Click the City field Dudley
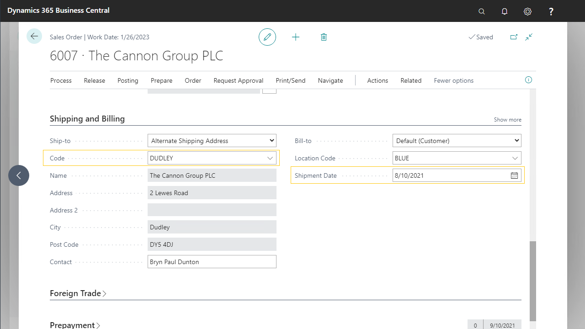Image resolution: width=585 pixels, height=329 pixels. 212,227
